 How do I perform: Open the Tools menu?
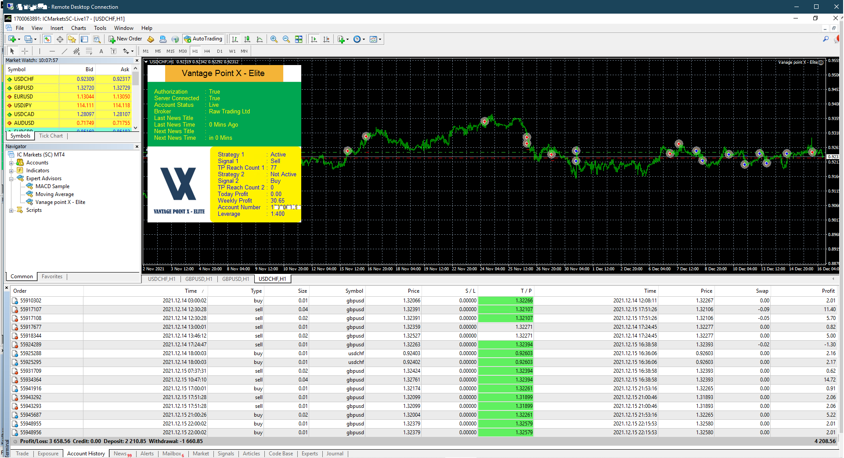click(100, 28)
